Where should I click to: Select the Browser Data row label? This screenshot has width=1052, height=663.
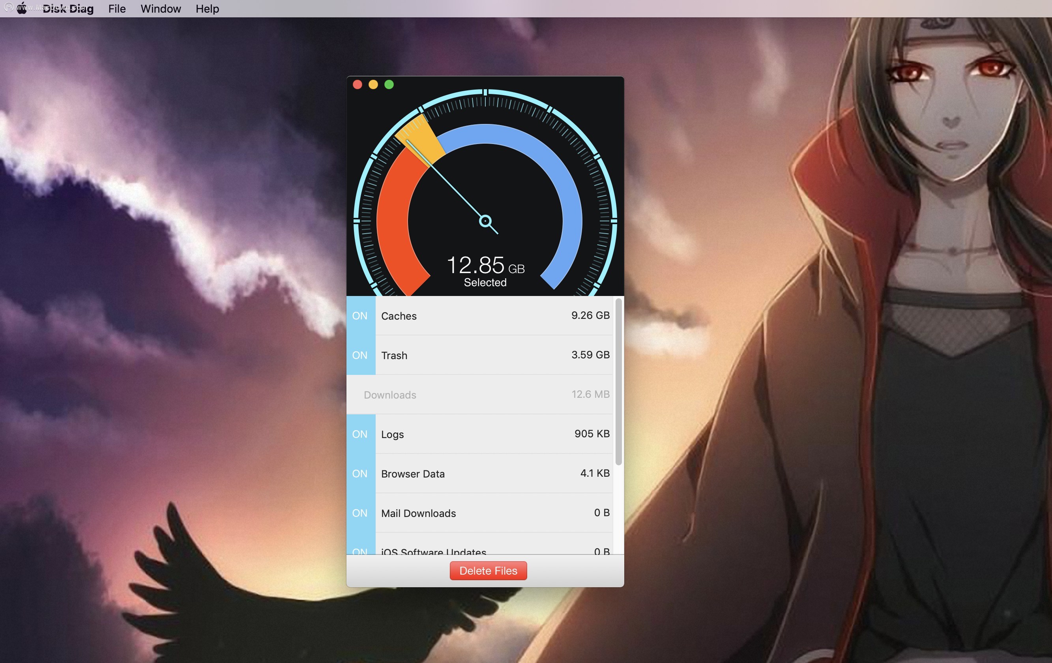[413, 474]
